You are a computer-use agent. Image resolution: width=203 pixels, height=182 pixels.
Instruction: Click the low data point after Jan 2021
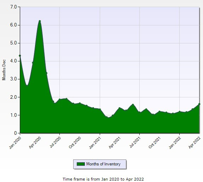coord(107,117)
